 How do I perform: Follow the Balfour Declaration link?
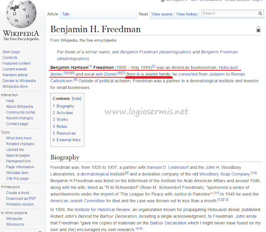pyautogui.click(x=168, y=223)
